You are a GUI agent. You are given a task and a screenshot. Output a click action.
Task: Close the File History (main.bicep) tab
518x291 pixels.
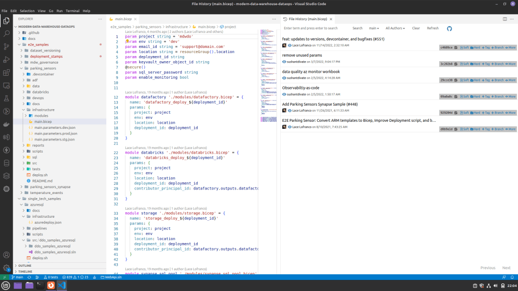click(x=332, y=19)
